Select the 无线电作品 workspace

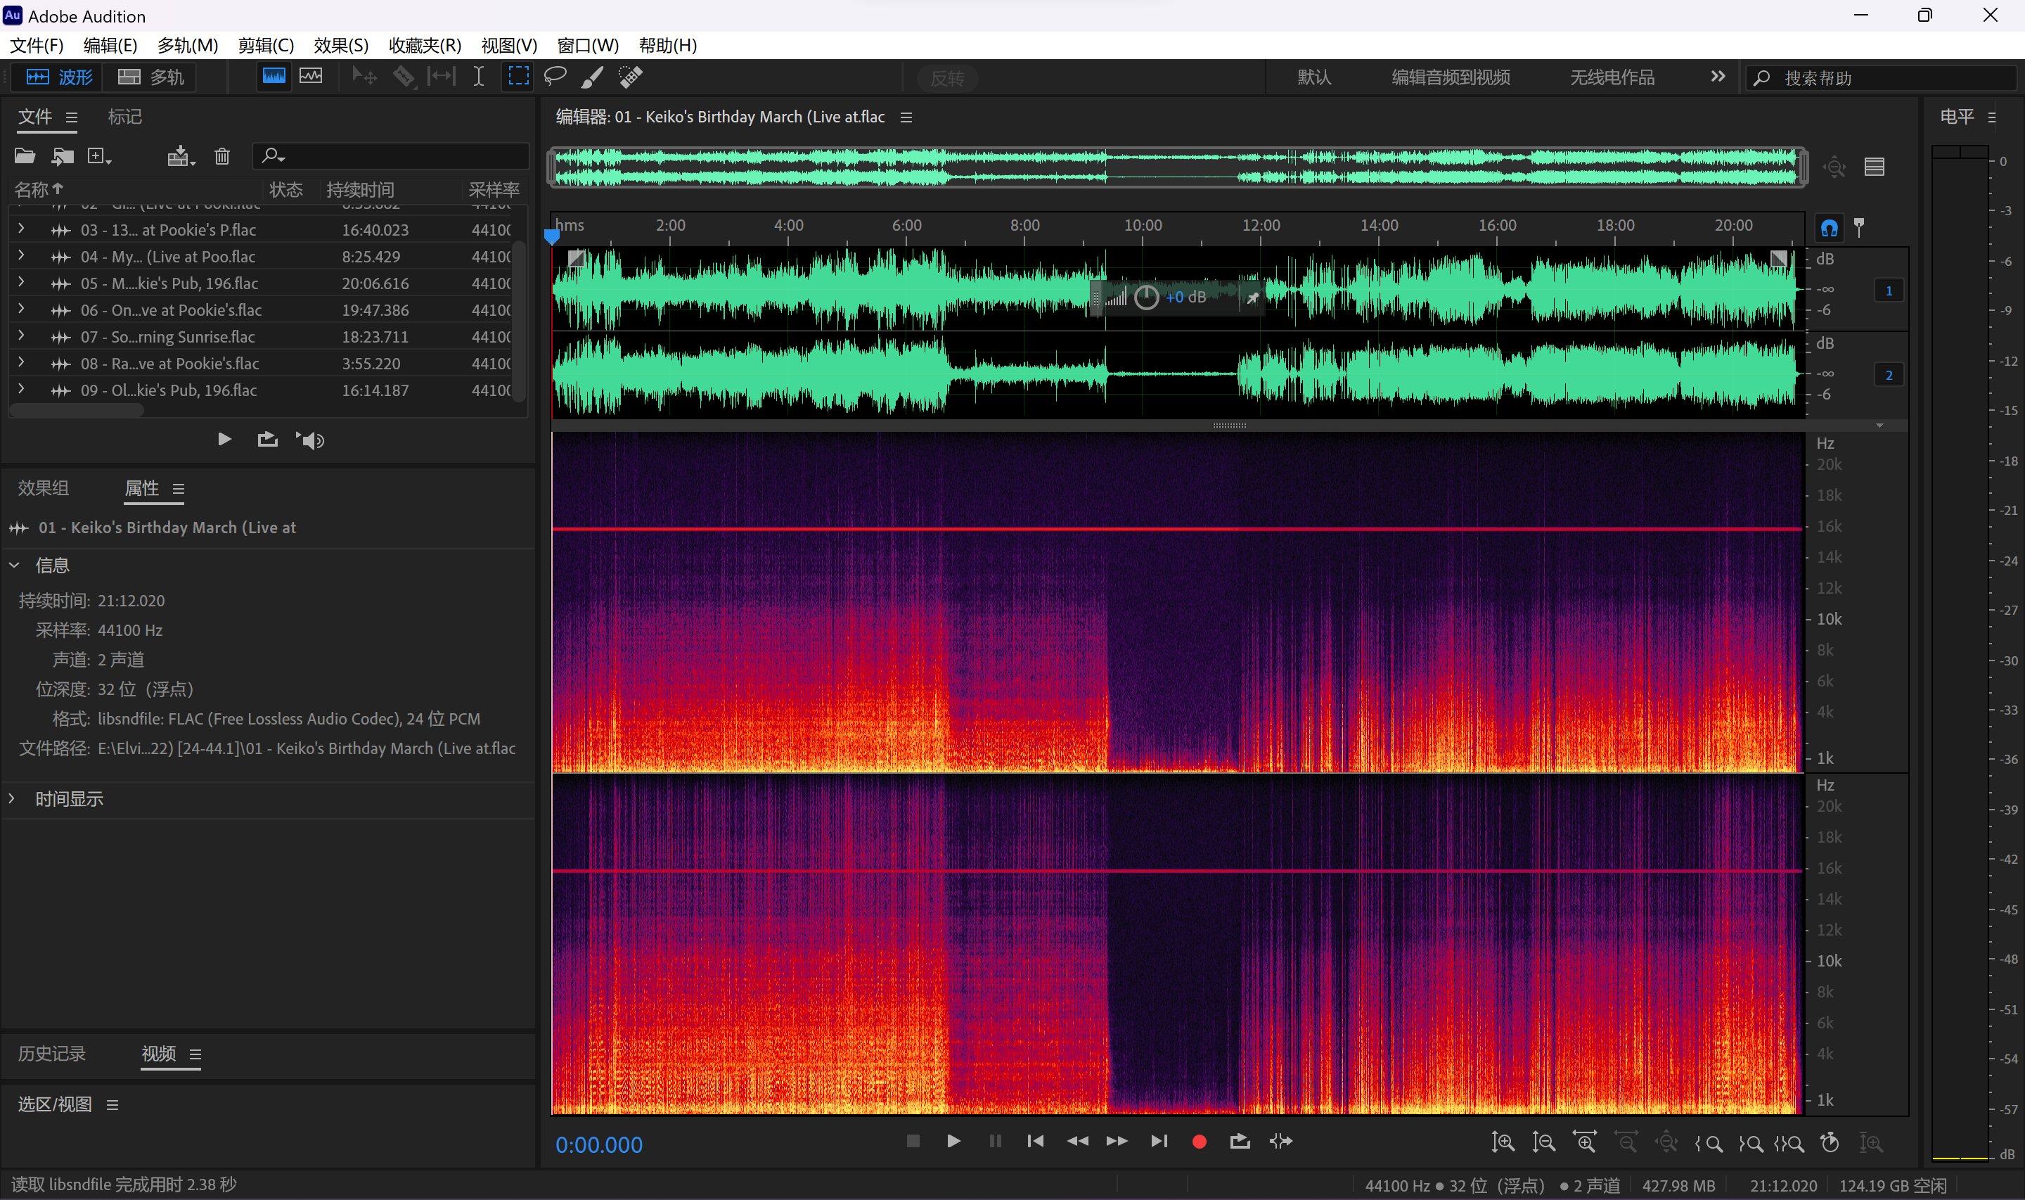[1612, 77]
